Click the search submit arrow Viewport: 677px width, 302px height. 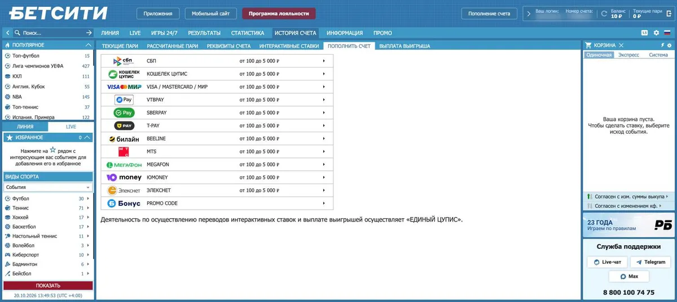pyautogui.click(x=89, y=33)
